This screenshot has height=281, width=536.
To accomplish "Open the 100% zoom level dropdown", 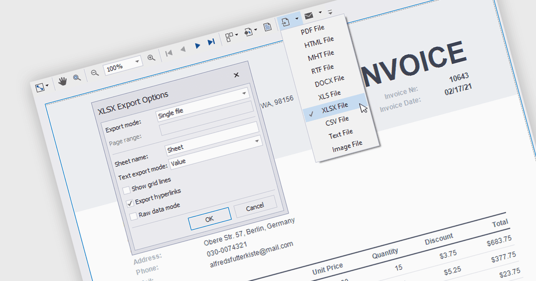I will pyautogui.click(x=137, y=61).
